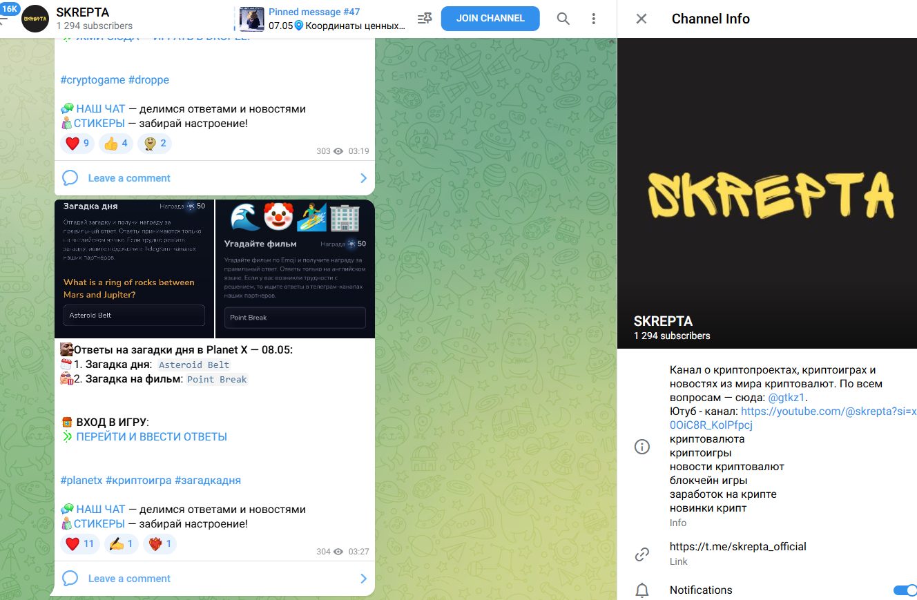Screen dimensions: 917x600
Task: Click the #криптоигра hashtag
Action: pyautogui.click(x=138, y=481)
